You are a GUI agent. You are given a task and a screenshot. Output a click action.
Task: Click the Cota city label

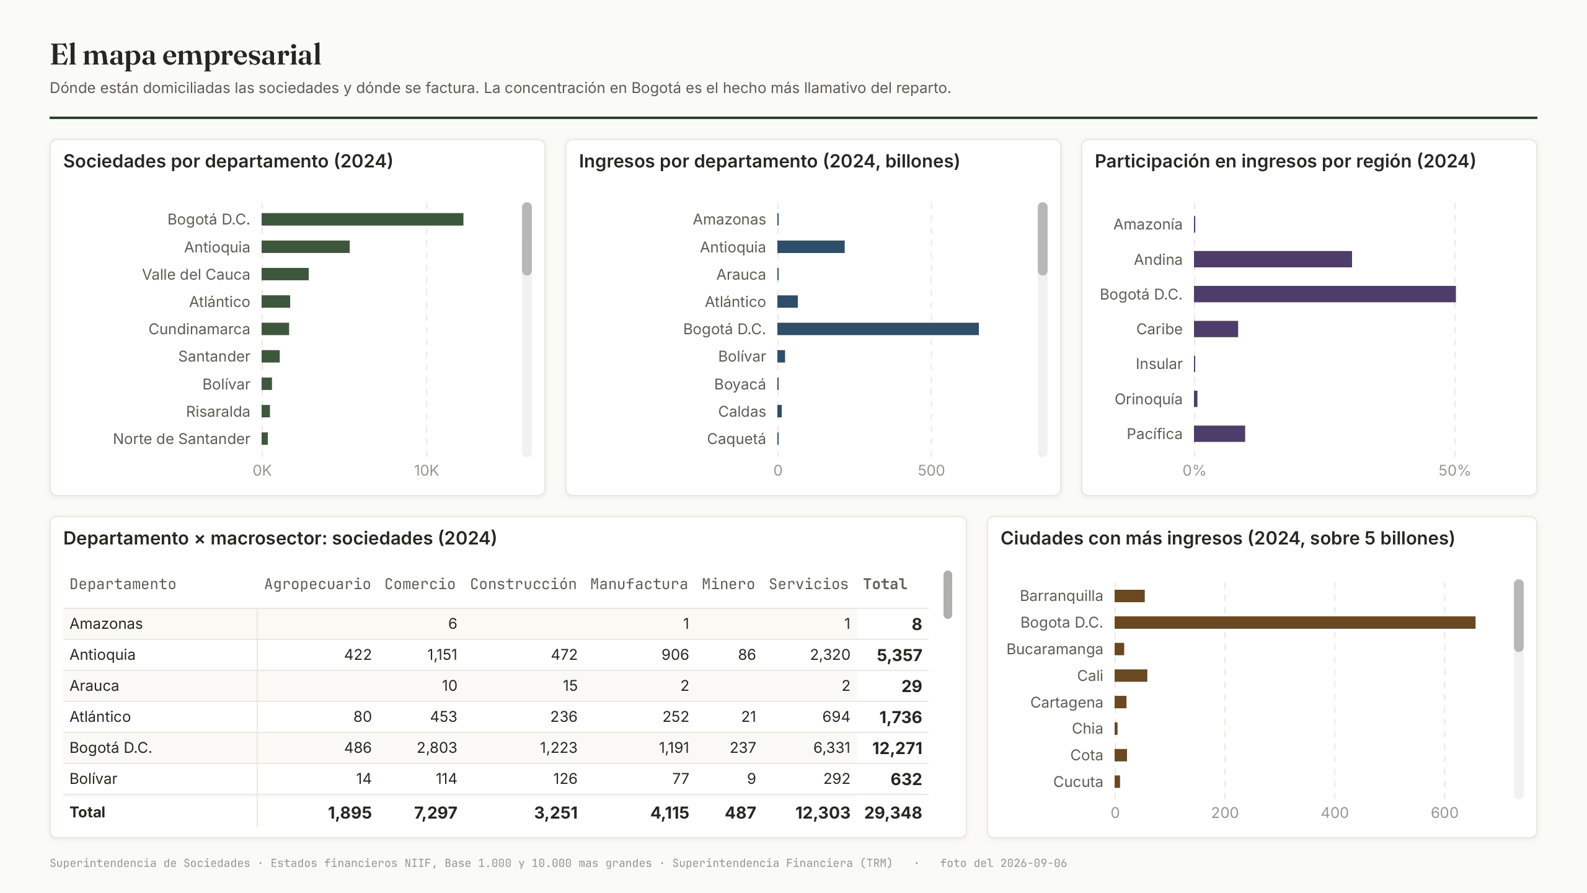(x=1087, y=755)
